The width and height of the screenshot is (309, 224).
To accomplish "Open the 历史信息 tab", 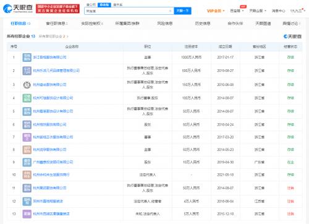I will (x=203, y=24).
